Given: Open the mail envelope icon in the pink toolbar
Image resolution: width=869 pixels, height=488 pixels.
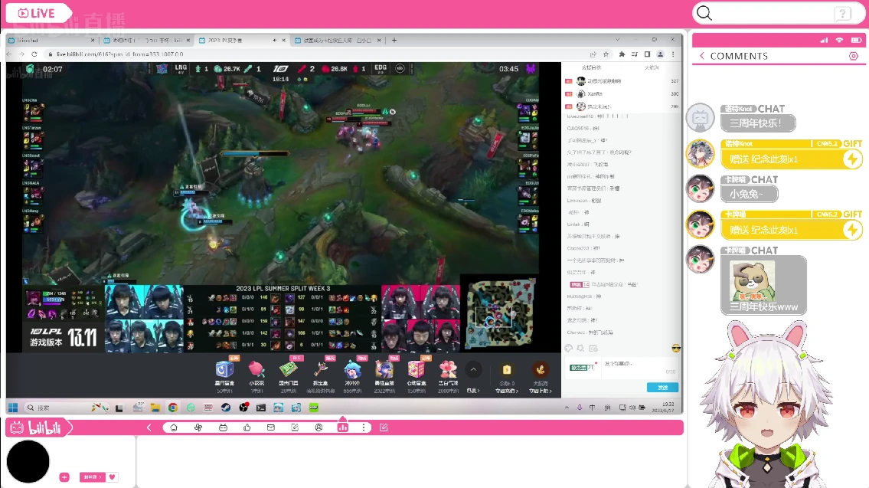Looking at the screenshot, I should (270, 427).
